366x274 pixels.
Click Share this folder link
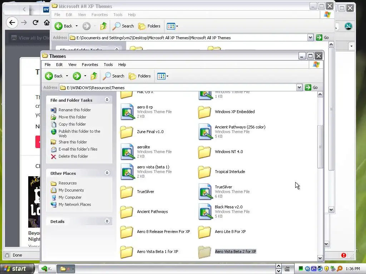pyautogui.click(x=73, y=142)
